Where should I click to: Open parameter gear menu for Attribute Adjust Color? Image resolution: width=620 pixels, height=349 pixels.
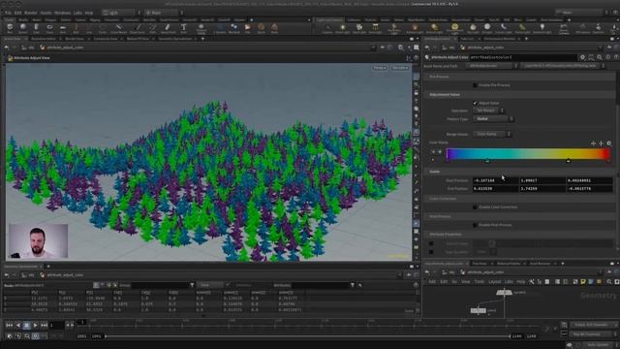pos(582,57)
